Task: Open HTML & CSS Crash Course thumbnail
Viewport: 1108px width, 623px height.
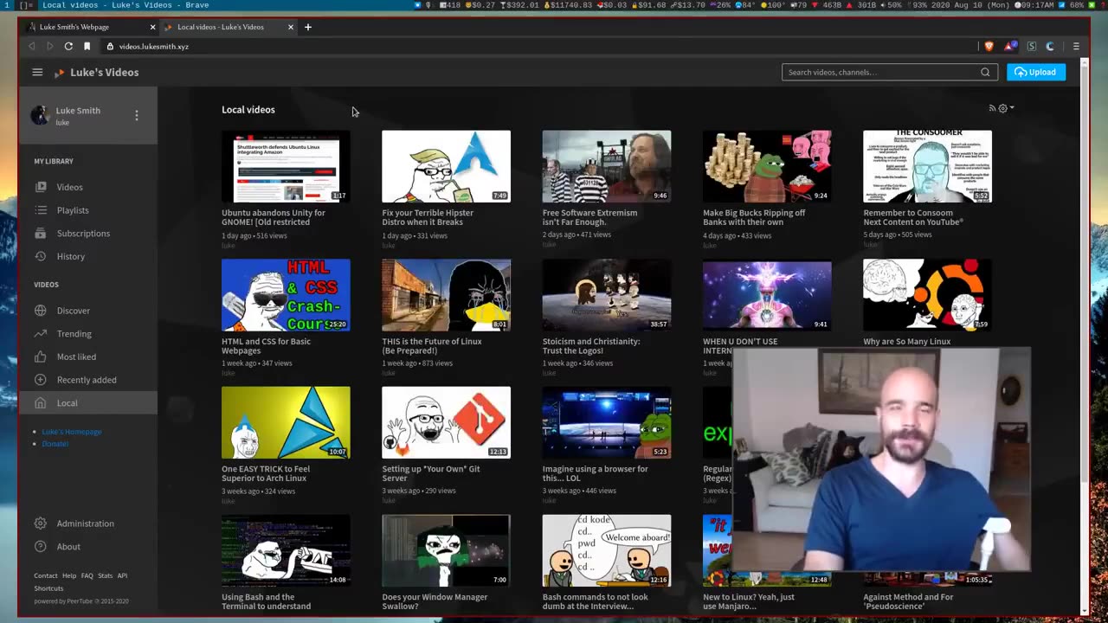Action: point(286,295)
